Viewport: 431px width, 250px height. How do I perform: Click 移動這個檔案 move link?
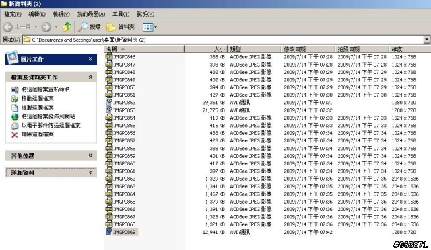pyautogui.click(x=38, y=98)
